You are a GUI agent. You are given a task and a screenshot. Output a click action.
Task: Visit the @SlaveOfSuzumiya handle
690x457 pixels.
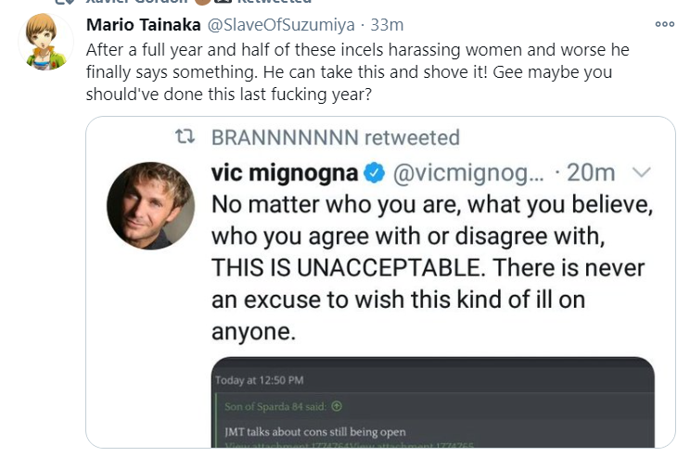[281, 25]
